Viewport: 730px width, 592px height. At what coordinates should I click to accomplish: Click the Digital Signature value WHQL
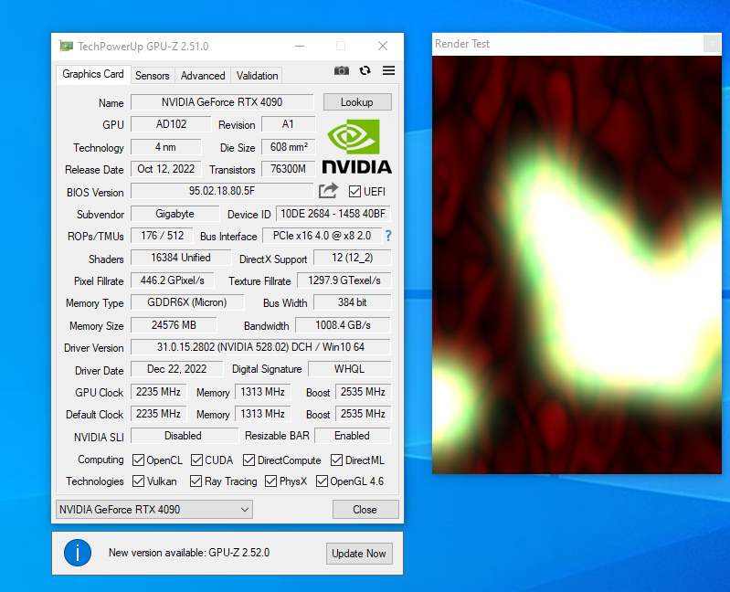pos(350,369)
